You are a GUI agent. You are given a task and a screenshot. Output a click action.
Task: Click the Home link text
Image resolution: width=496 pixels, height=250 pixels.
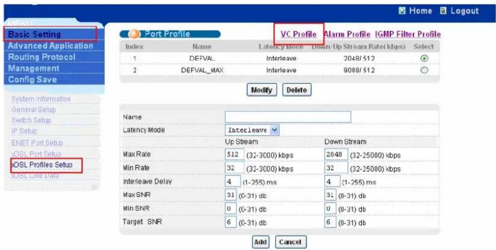[420, 11]
